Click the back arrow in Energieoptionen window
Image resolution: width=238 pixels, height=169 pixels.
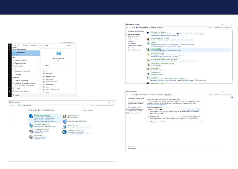pyautogui.click(x=127, y=95)
